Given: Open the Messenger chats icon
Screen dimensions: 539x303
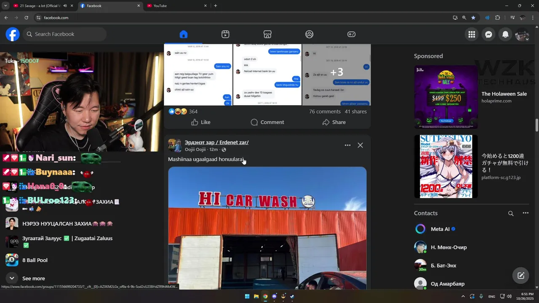Looking at the screenshot, I should 488,35.
